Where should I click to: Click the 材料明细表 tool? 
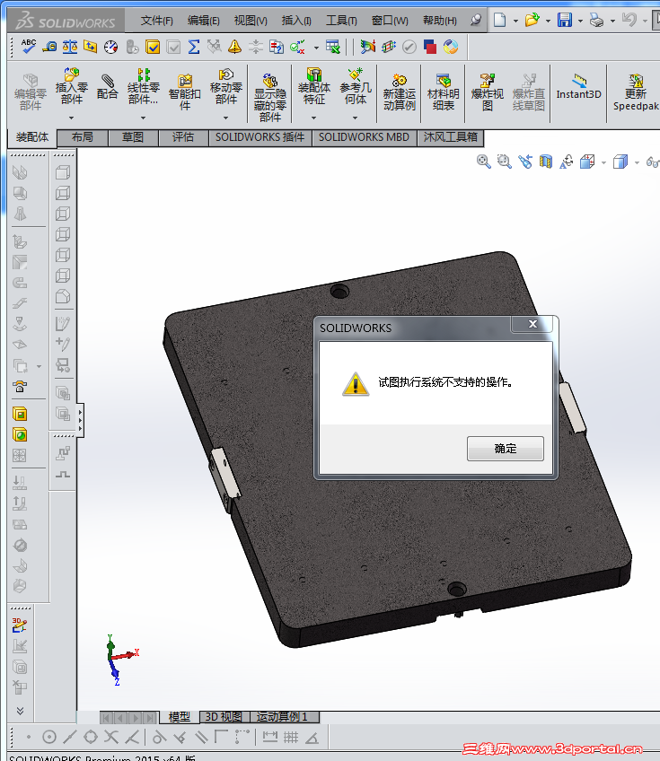click(x=444, y=92)
